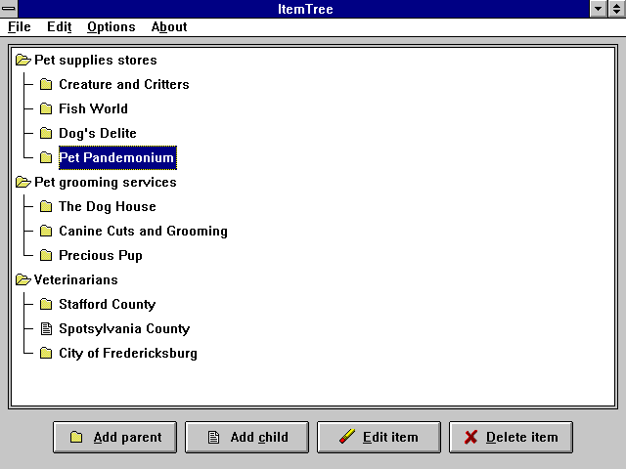Image resolution: width=626 pixels, height=469 pixels.
Task: Click the Edit item button
Action: (379, 437)
